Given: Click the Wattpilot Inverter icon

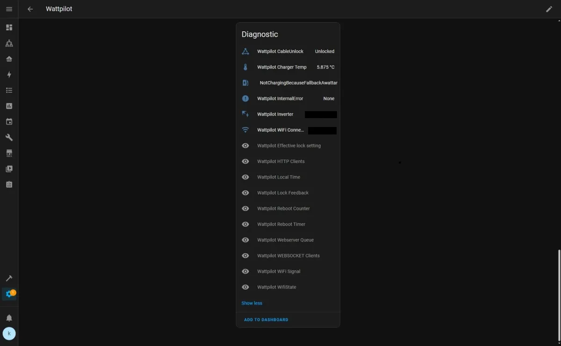Looking at the screenshot, I should click(x=245, y=114).
